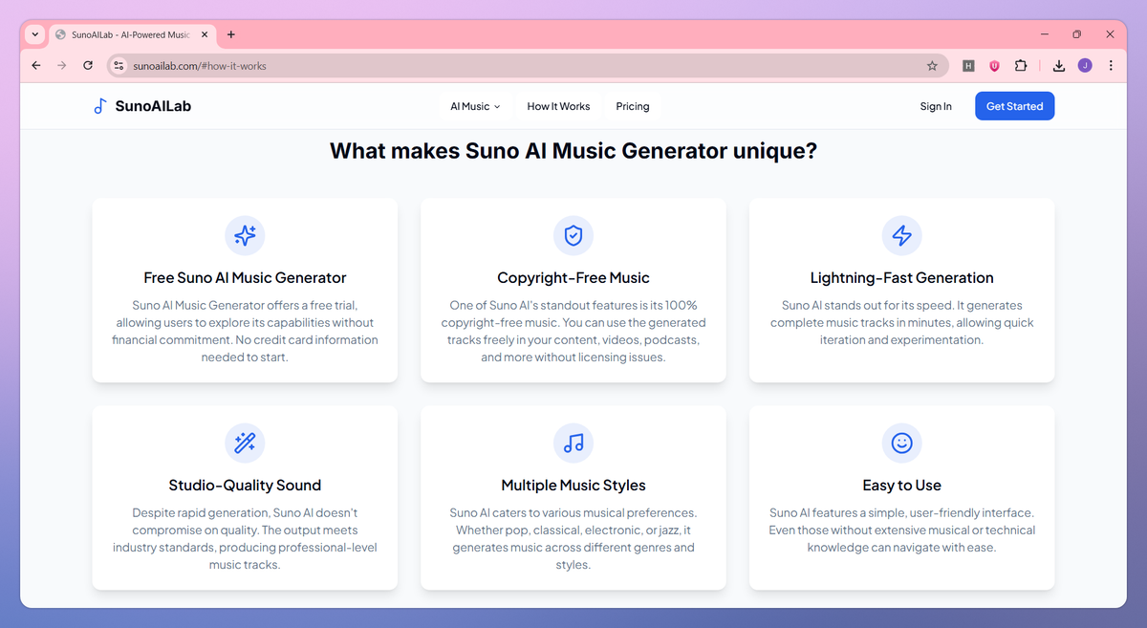Viewport: 1147px width, 628px height.
Task: Click the description starting 'Suno AI caters to various musical'
Action: pos(573,538)
